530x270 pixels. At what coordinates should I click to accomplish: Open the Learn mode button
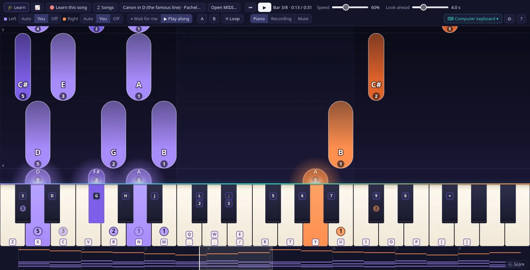pos(17,7)
